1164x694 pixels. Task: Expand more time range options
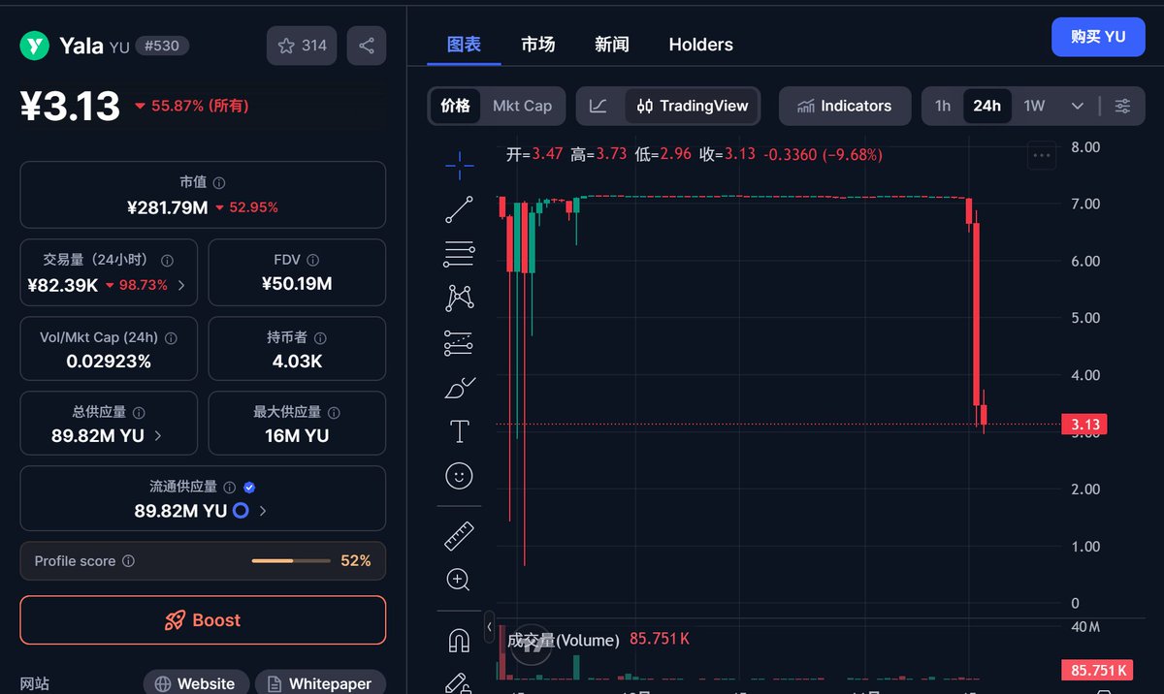pyautogui.click(x=1078, y=106)
